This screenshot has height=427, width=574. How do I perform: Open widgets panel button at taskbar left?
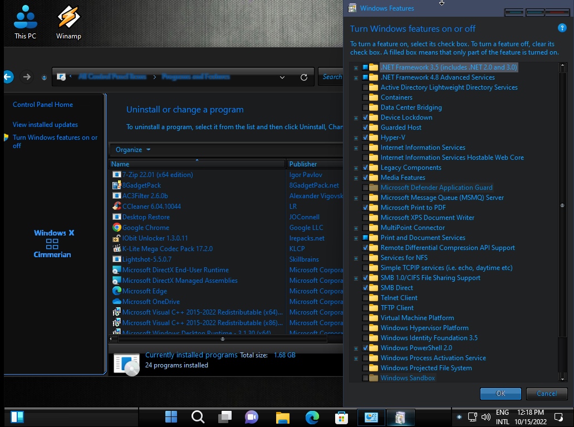click(17, 417)
